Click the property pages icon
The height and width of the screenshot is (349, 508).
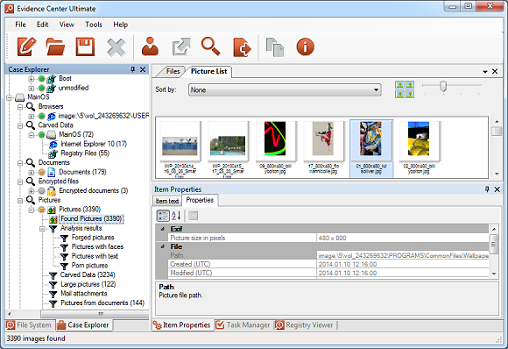[193, 216]
